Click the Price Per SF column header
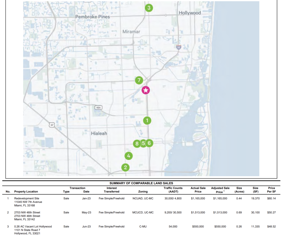The image size is (283, 235). point(271,190)
